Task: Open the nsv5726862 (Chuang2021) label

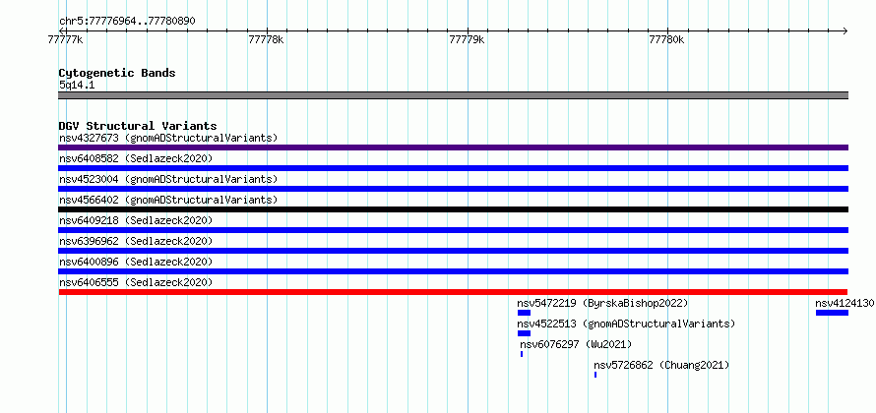Action: pyautogui.click(x=661, y=365)
